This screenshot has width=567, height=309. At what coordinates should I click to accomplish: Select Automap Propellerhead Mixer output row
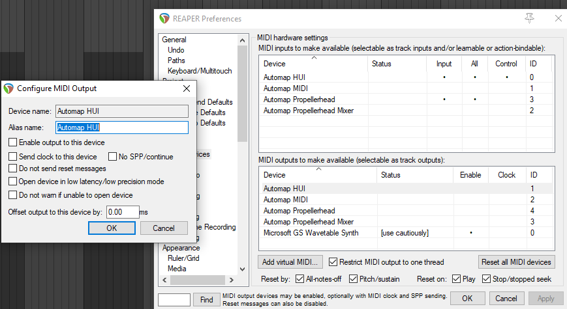coord(406,222)
